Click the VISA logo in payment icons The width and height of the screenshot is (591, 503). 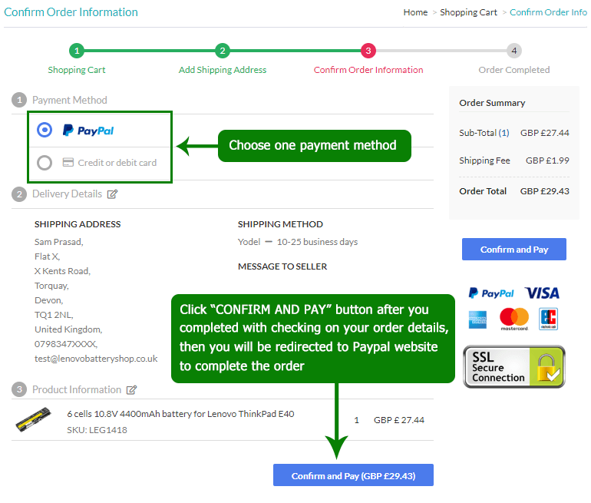542,293
